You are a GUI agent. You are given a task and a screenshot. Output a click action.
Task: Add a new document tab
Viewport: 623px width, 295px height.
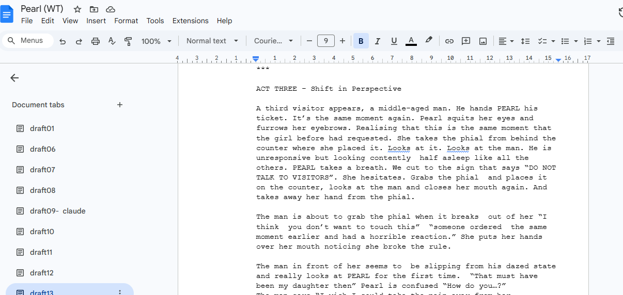pyautogui.click(x=120, y=105)
